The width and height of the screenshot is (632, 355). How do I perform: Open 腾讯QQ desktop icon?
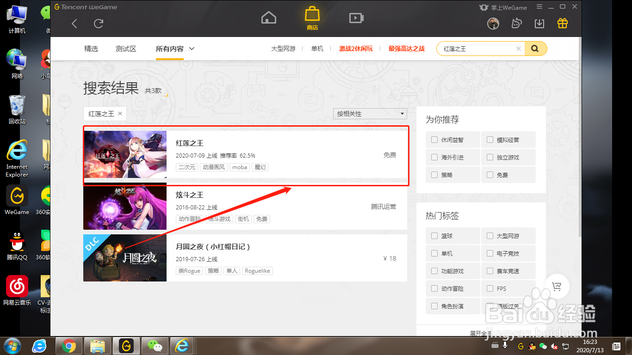[x=17, y=245]
